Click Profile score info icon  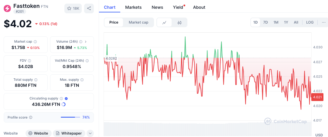coord(31,117)
